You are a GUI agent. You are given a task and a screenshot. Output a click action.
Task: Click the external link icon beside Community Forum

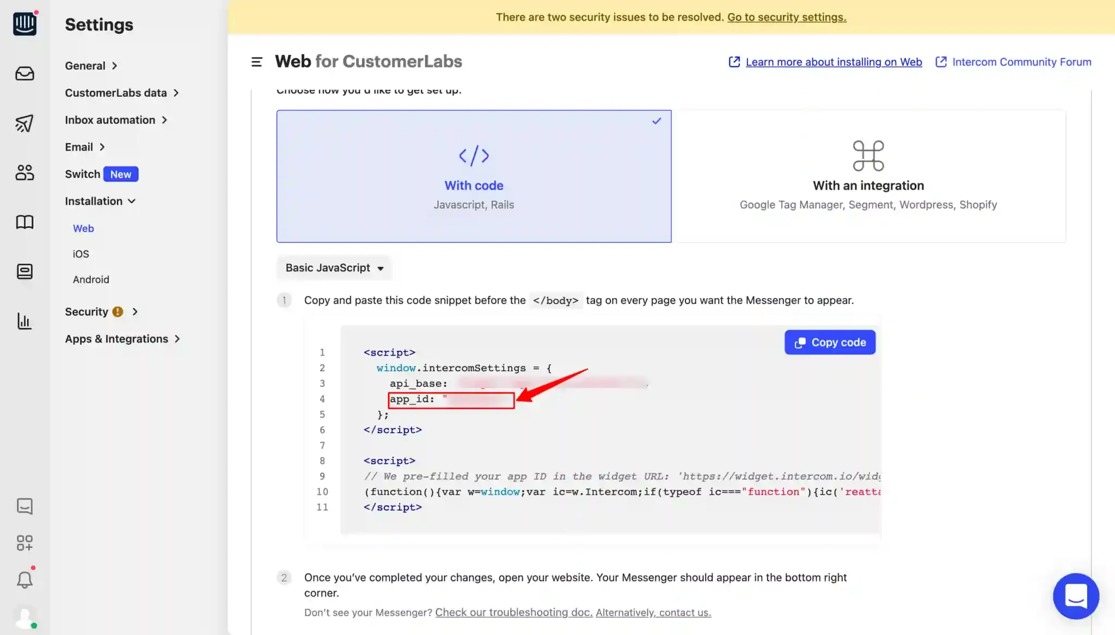click(x=941, y=62)
